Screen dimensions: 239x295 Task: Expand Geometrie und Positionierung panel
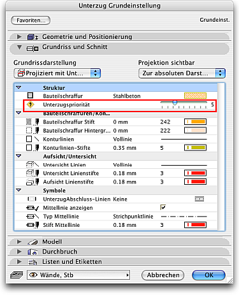[x=19, y=37]
